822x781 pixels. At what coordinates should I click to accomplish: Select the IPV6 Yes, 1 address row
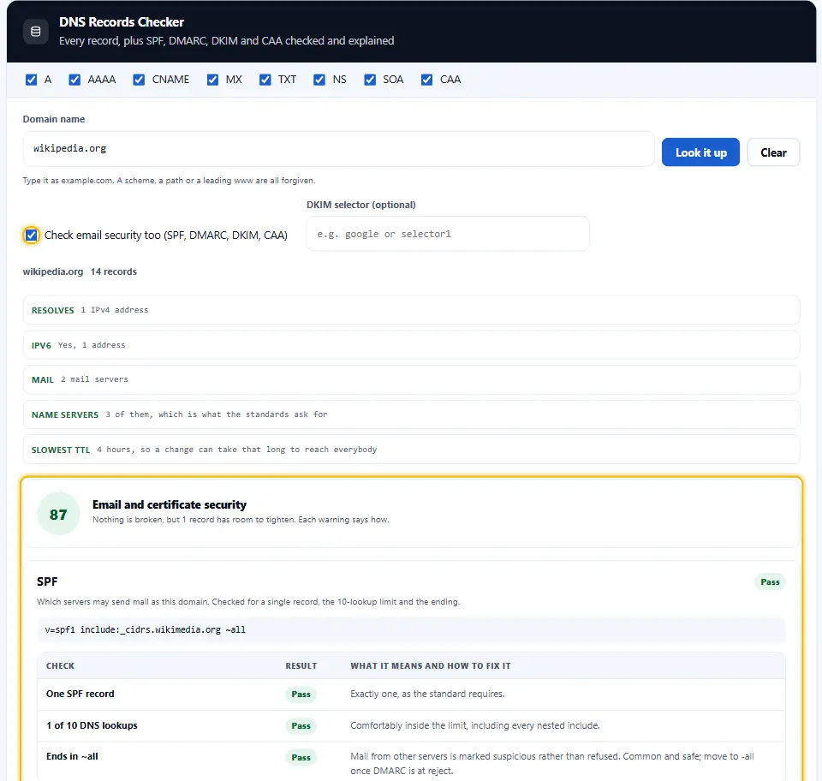click(x=411, y=345)
